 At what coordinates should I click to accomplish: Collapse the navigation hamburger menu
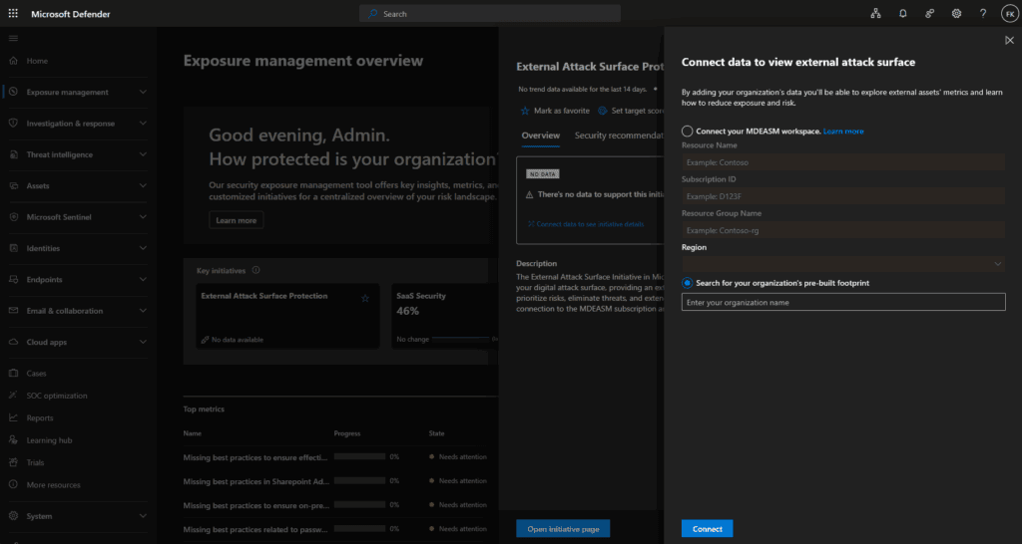coord(13,39)
